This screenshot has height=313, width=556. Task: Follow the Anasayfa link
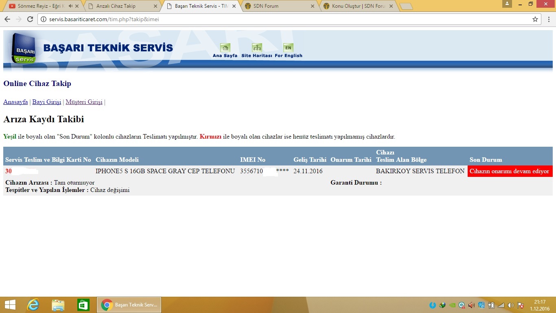(x=15, y=102)
